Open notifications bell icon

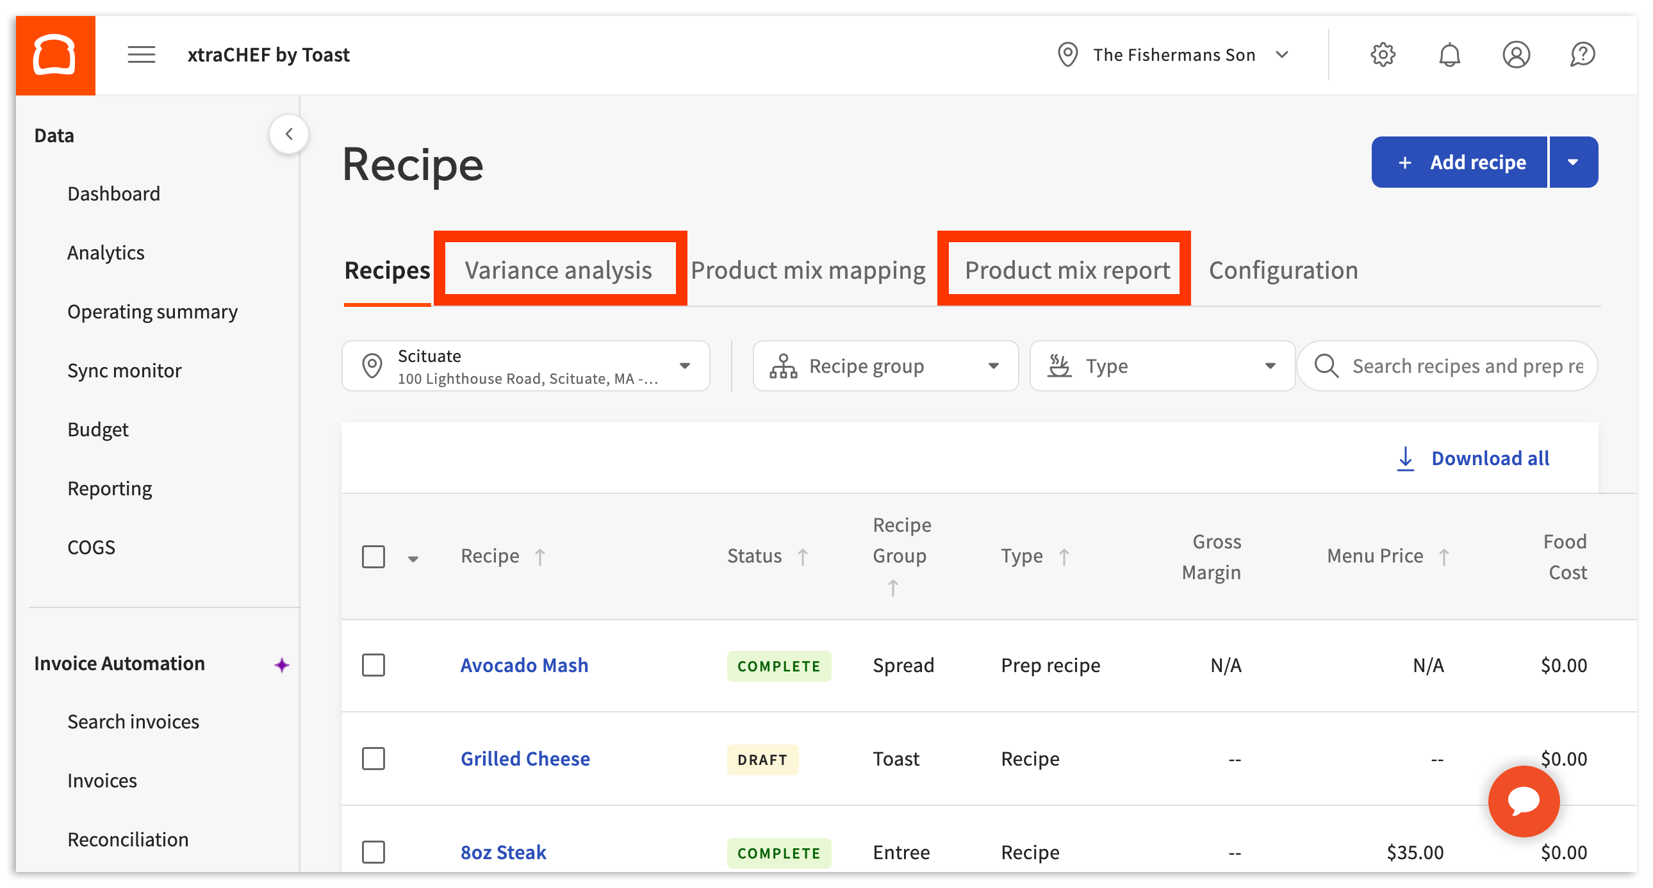pyautogui.click(x=1449, y=55)
